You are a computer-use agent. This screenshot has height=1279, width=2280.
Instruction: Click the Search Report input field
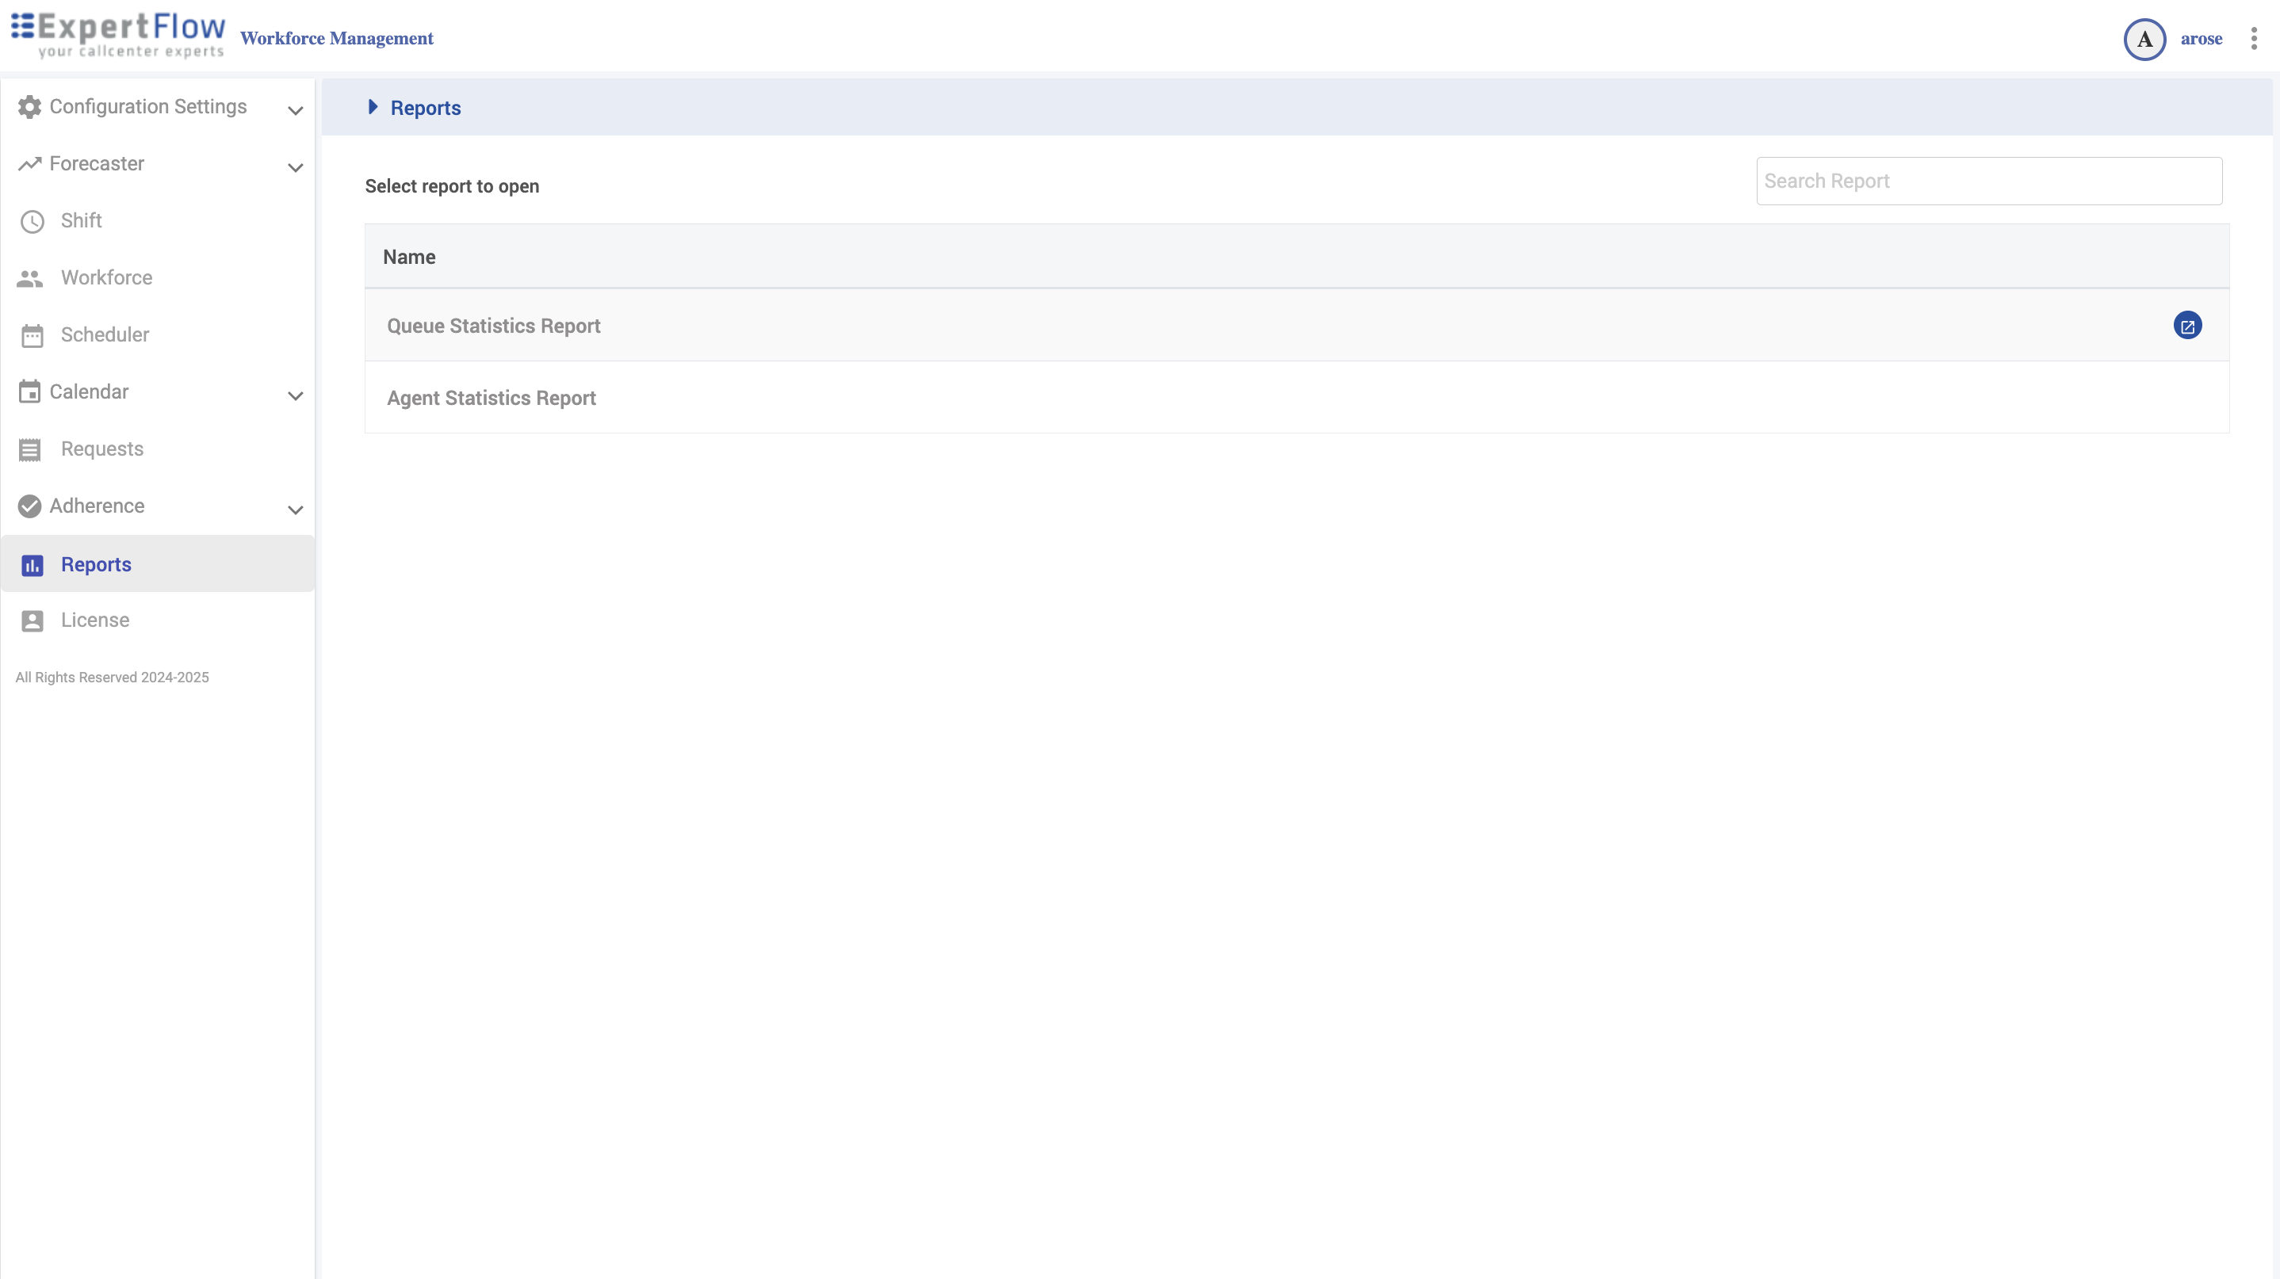click(1988, 181)
